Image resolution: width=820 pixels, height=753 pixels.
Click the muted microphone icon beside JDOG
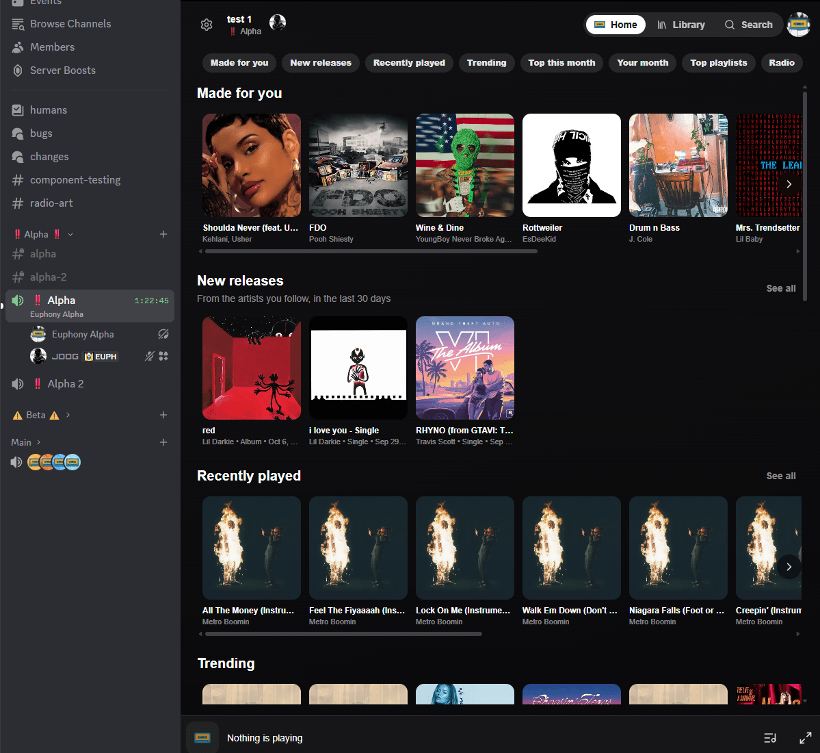(x=150, y=357)
